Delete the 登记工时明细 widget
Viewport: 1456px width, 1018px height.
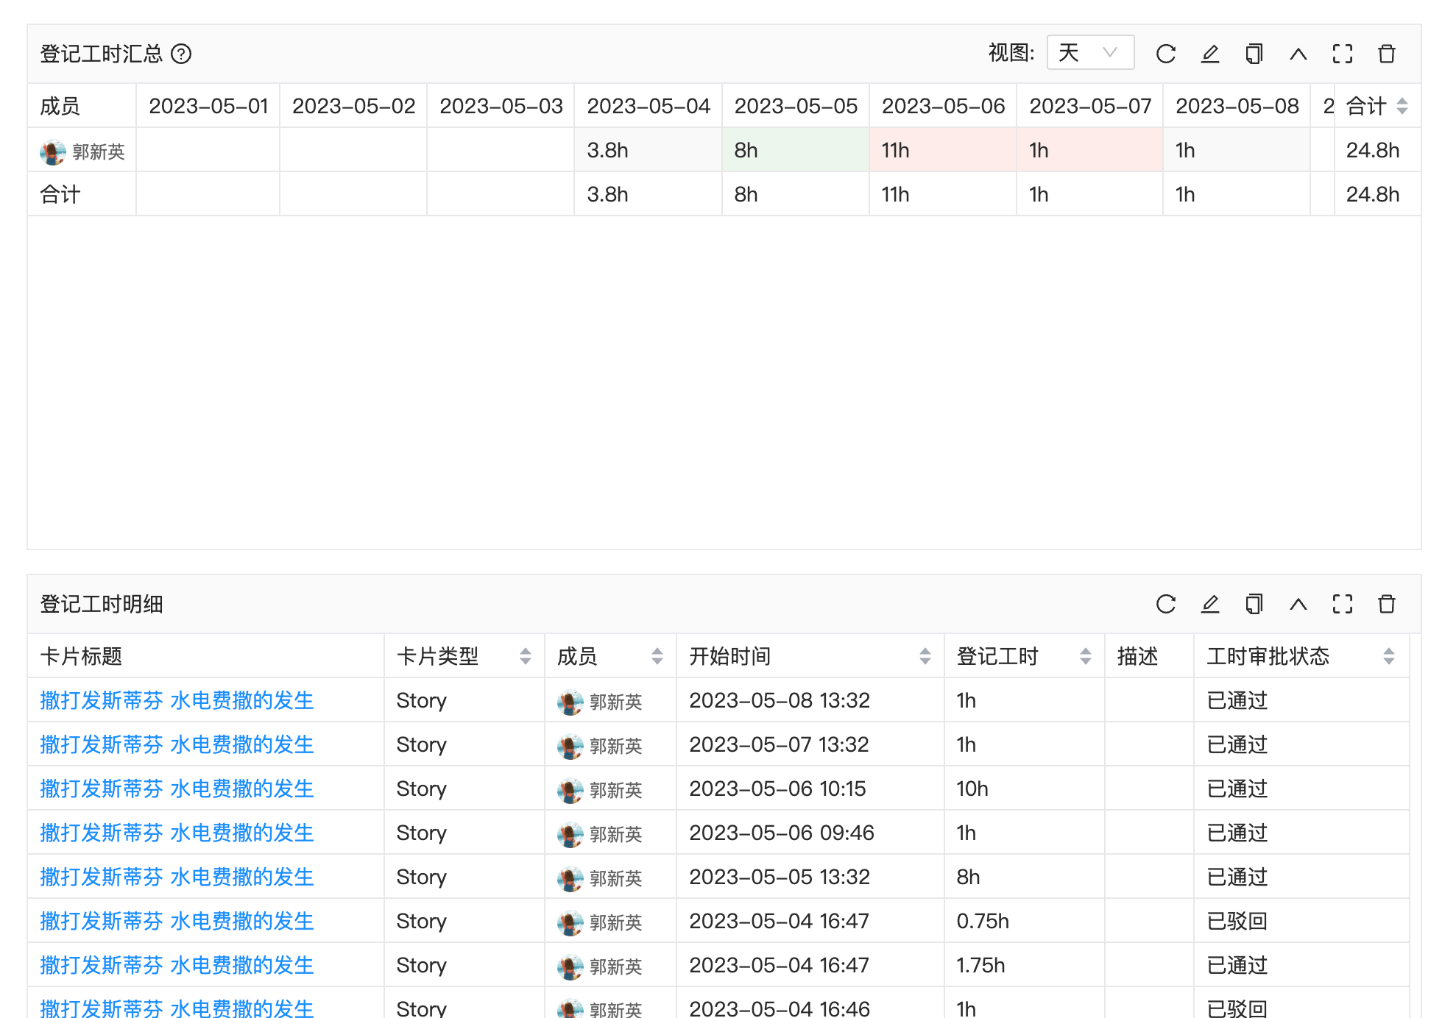(1386, 604)
